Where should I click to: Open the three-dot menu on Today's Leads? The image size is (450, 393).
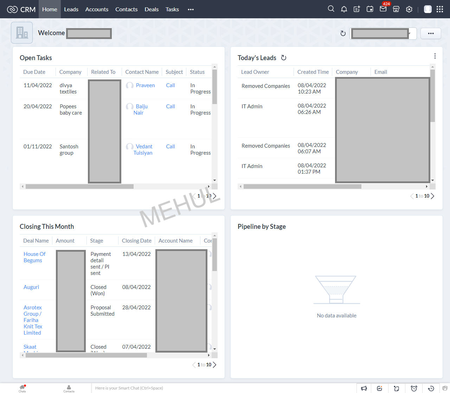pos(435,56)
